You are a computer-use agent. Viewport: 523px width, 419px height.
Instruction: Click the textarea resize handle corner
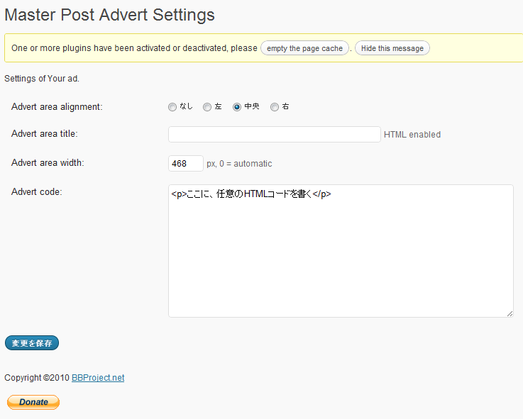tap(510, 313)
